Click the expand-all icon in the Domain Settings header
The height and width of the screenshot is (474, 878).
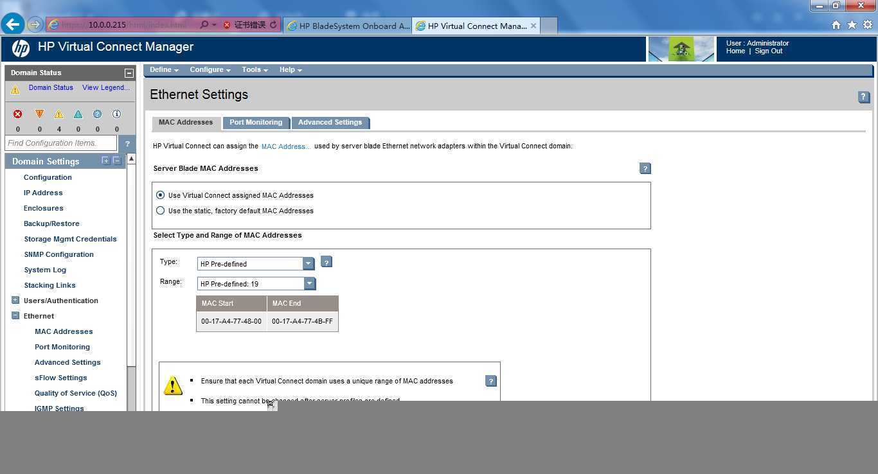point(105,161)
